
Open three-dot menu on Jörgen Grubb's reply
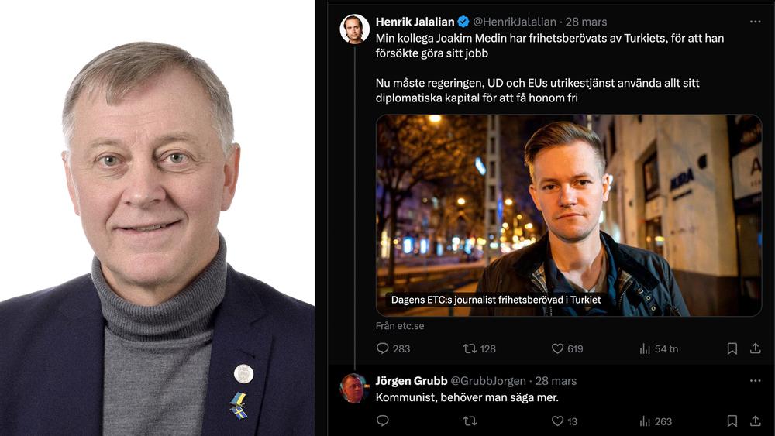coord(755,381)
